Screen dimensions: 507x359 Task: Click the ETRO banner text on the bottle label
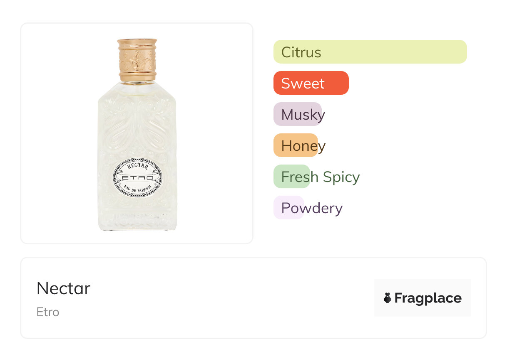[137, 178]
